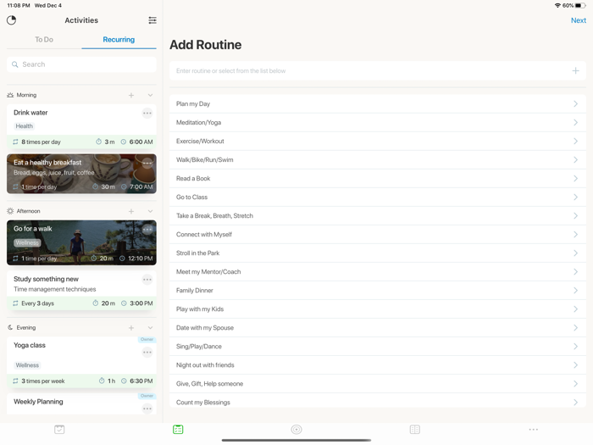Open the Drink water activity card
The width and height of the screenshot is (593, 445).
81,126
